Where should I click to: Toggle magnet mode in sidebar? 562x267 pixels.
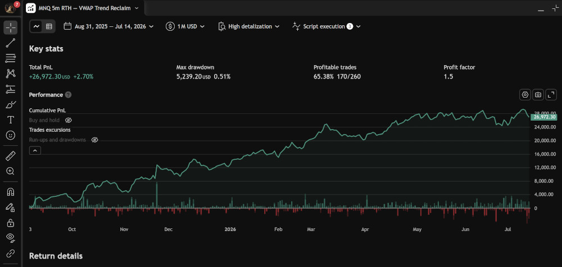coord(10,192)
